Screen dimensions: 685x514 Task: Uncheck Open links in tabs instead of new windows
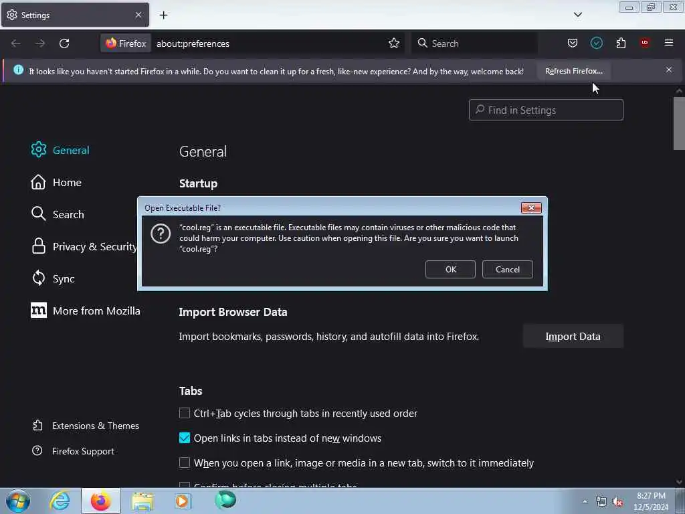pos(185,438)
